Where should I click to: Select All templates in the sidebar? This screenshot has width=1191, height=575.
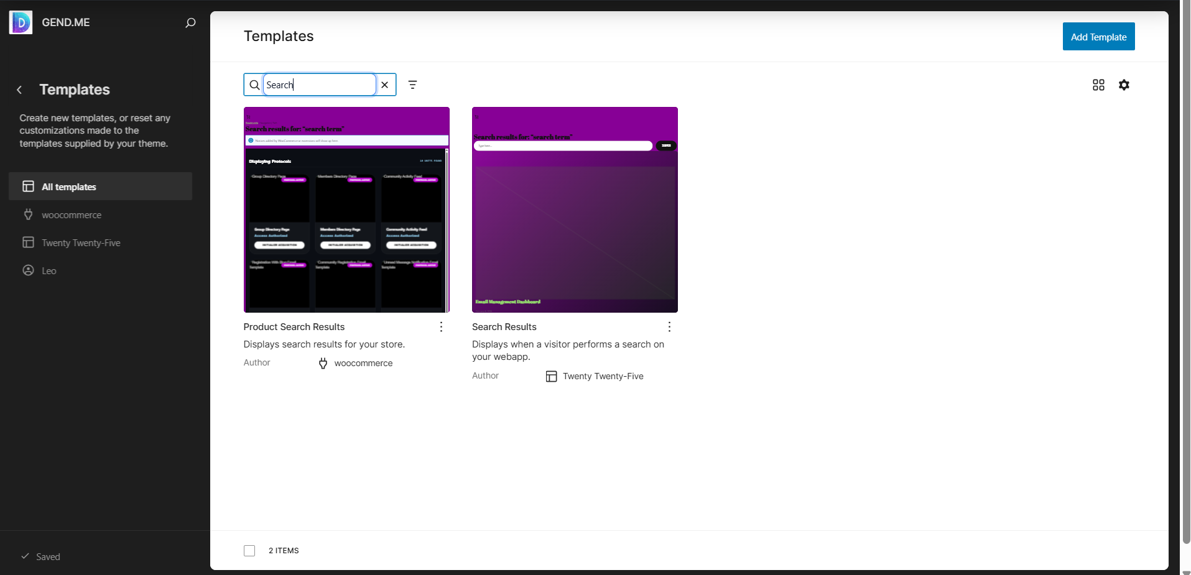tap(68, 186)
